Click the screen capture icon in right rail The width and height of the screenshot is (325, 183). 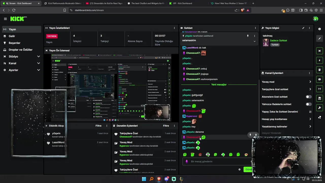(x=320, y=51)
